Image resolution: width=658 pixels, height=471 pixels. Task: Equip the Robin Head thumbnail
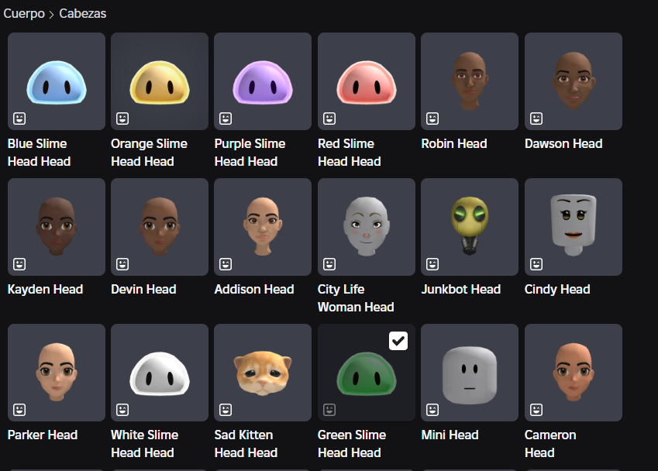[470, 81]
